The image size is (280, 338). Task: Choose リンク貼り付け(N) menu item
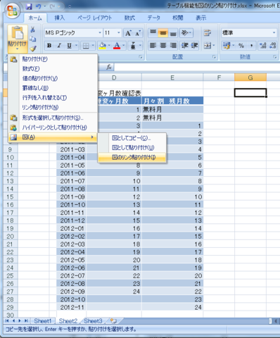point(53,108)
